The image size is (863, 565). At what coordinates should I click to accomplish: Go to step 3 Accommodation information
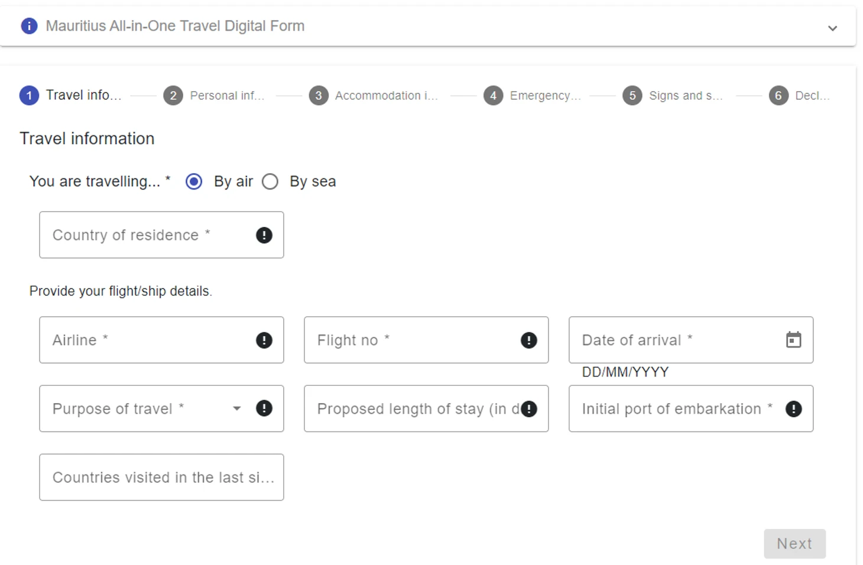click(319, 96)
